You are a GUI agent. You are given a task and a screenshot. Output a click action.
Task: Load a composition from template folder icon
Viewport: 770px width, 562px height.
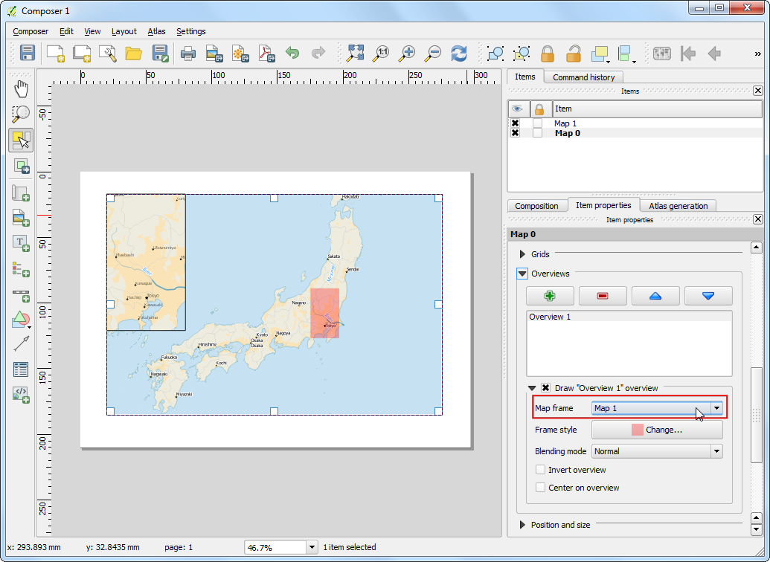pos(134,53)
